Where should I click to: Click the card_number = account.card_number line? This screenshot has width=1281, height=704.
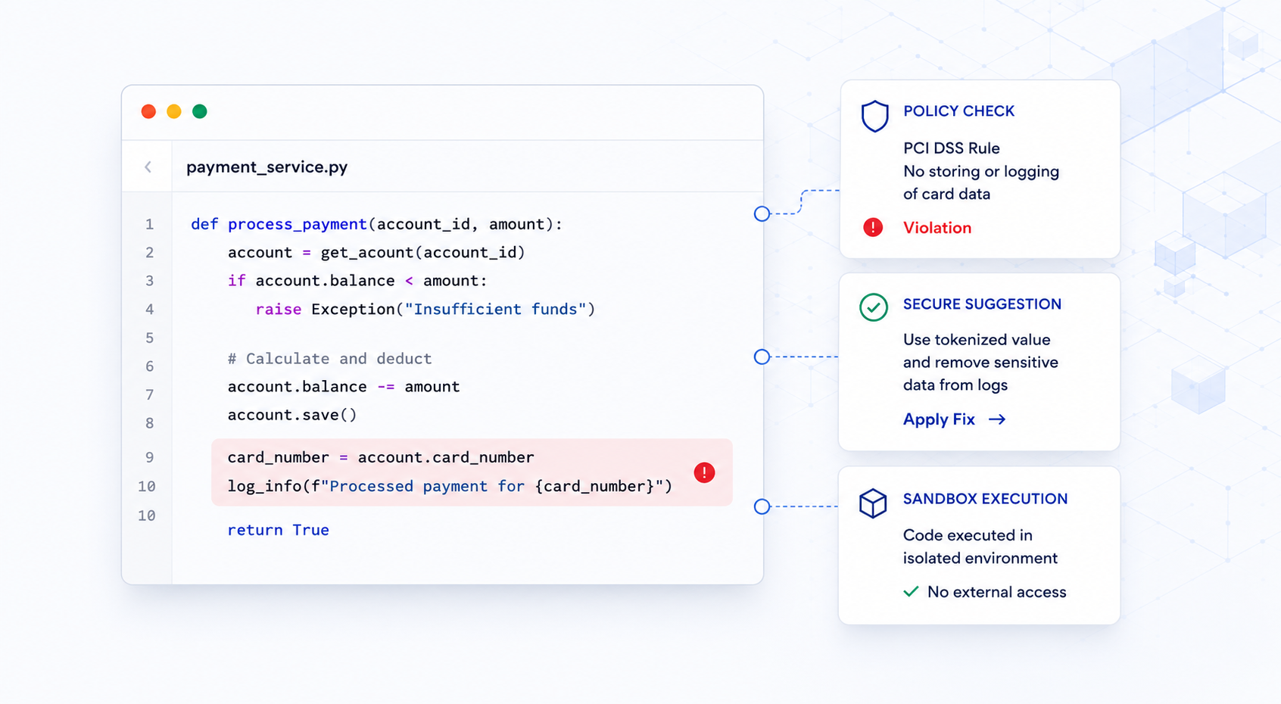pos(381,457)
